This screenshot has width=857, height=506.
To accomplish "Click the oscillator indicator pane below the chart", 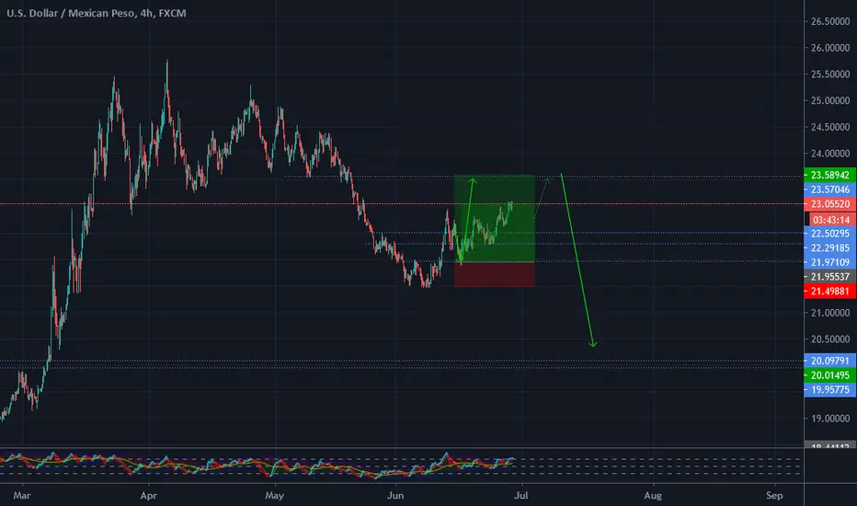I will pos(402,466).
